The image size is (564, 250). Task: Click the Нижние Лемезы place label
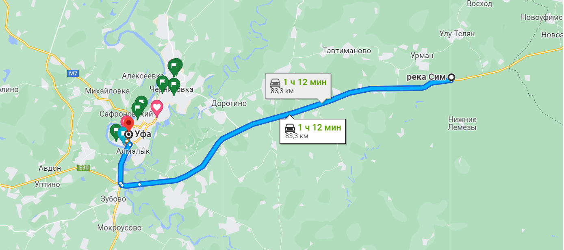pos(462,124)
